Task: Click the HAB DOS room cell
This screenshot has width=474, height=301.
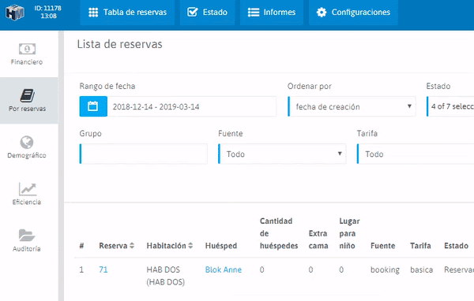Action: click(165, 276)
